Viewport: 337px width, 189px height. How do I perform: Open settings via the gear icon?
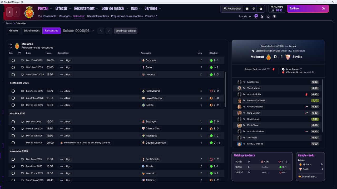(x=261, y=9)
